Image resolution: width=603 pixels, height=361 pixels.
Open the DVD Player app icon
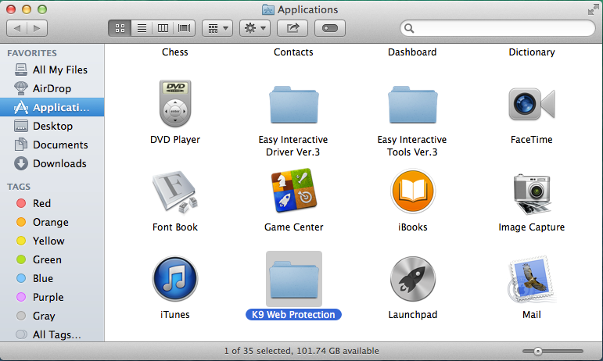[x=175, y=103]
